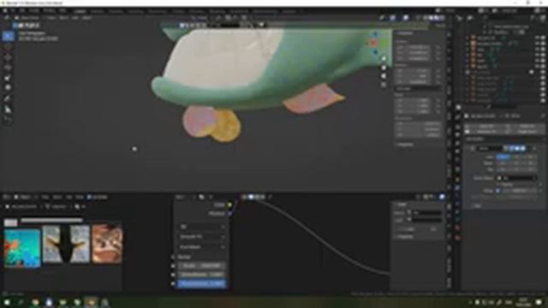Switch to the Shading workspace tab
The width and height of the screenshot is (548, 308).
coord(178,11)
